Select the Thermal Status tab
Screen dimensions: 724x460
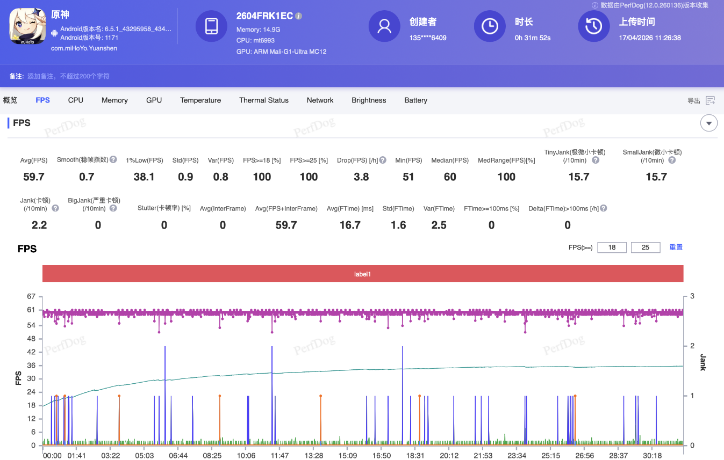click(x=263, y=100)
